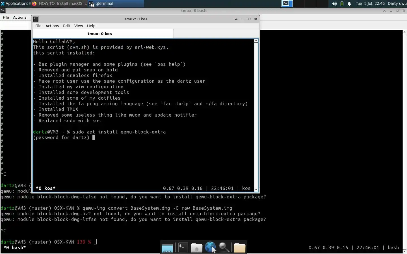Screen dimensions: 407x254
Task: Click 'Replaced sudo with kos' line
Action: pyautogui.click(x=67, y=121)
